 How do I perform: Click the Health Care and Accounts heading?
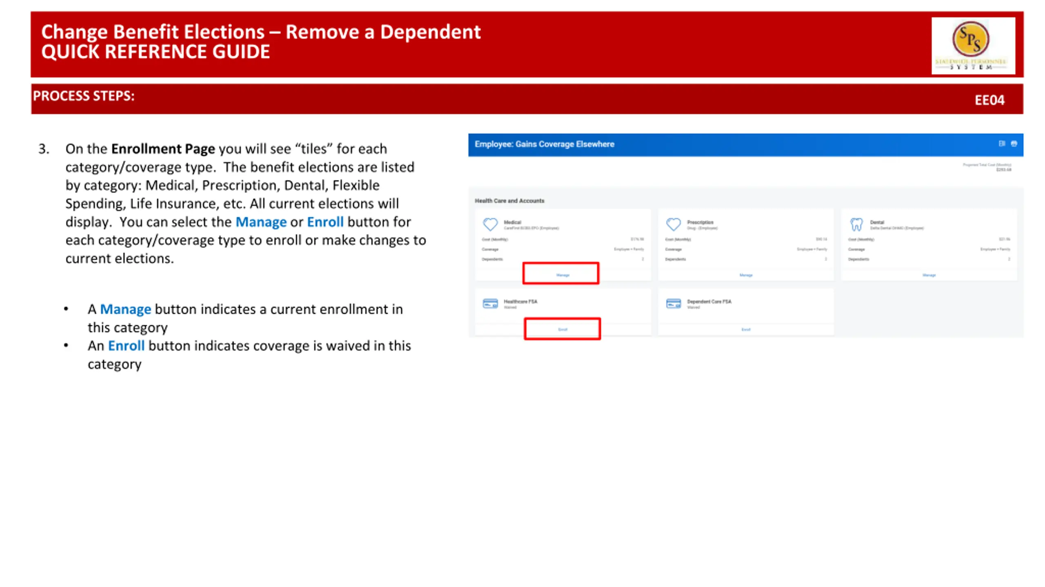pyautogui.click(x=509, y=201)
